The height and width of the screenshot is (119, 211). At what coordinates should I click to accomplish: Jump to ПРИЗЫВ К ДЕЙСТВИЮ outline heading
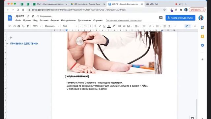coord(24,44)
